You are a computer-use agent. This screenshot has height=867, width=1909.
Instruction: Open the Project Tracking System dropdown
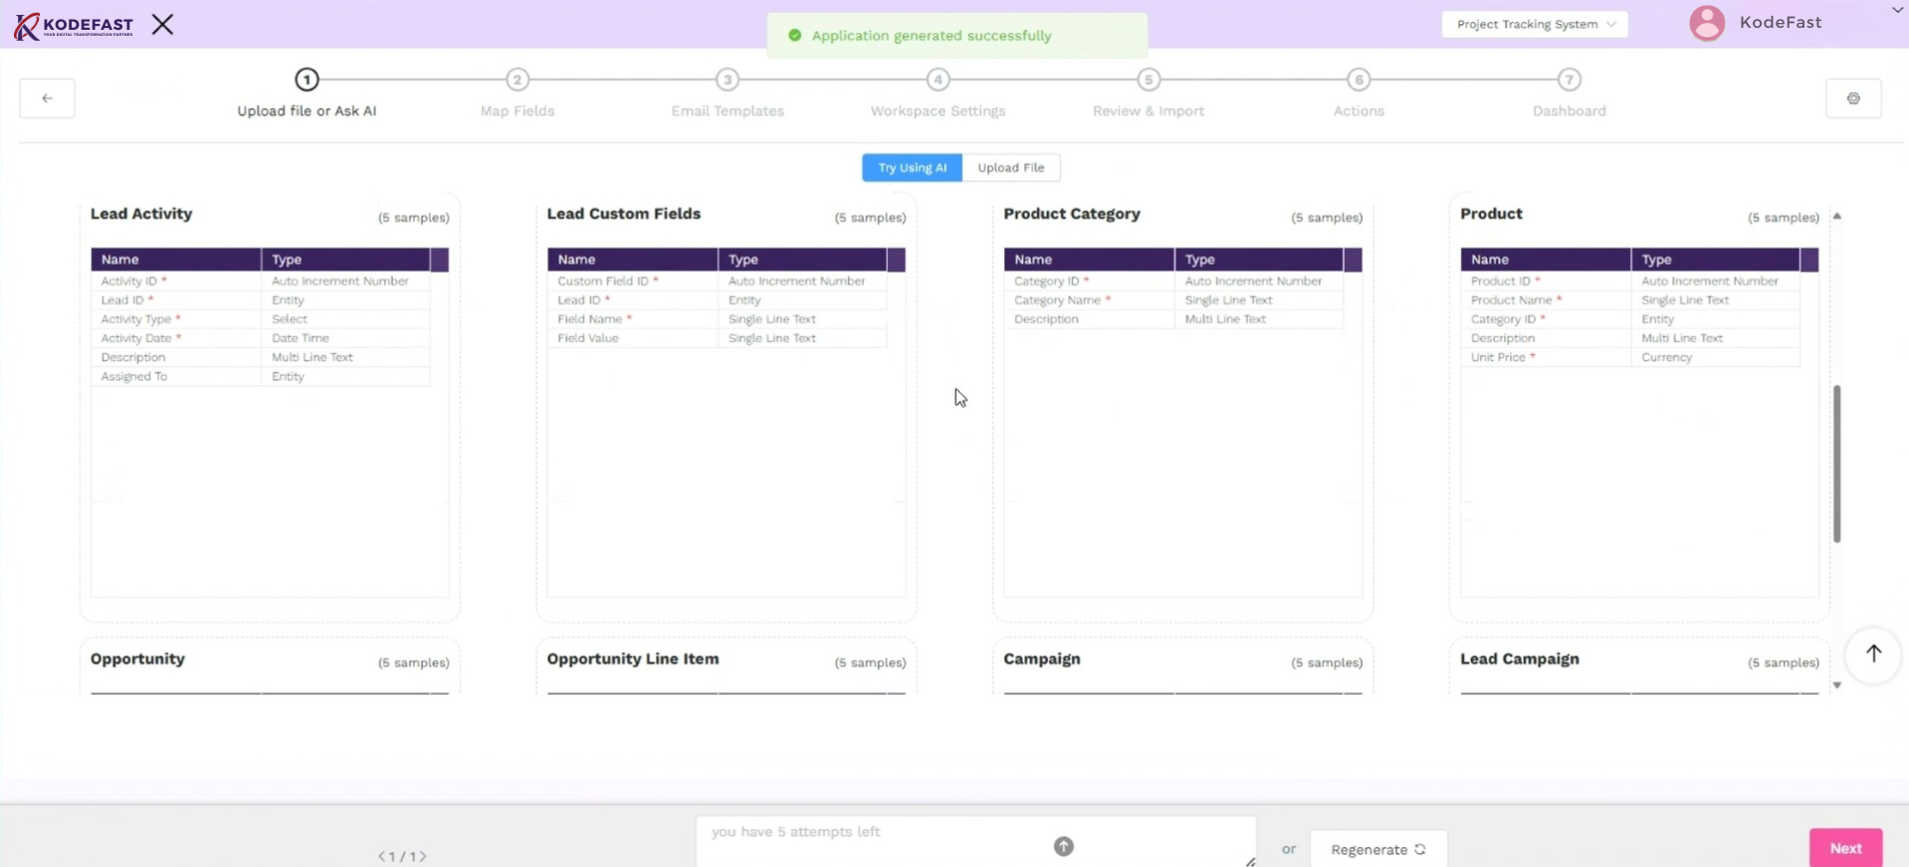point(1534,24)
